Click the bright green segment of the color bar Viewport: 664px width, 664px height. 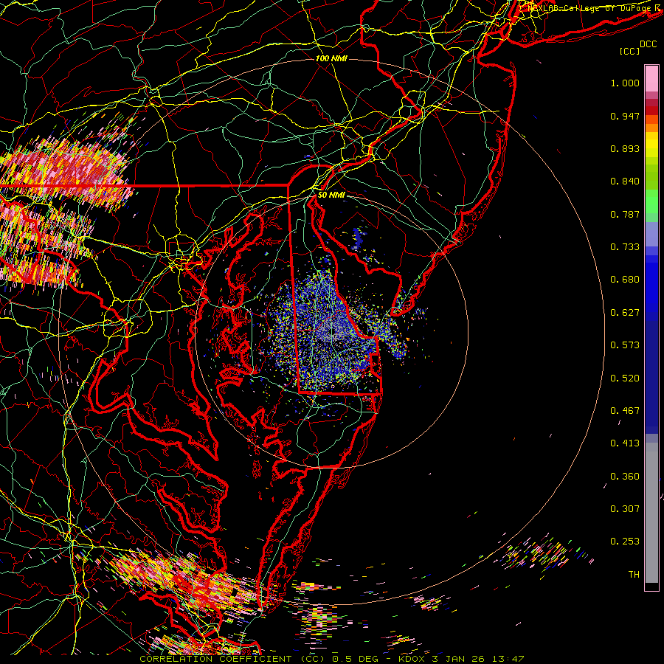(x=651, y=201)
